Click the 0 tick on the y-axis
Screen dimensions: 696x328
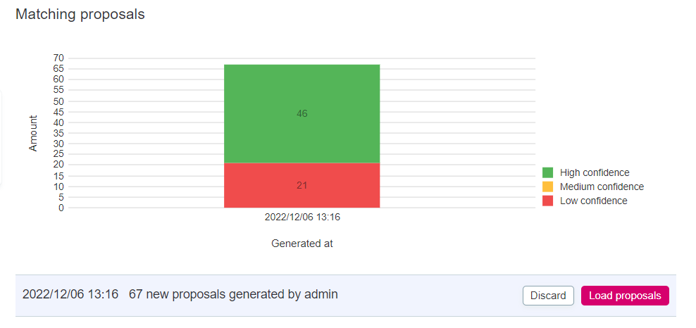click(x=61, y=208)
